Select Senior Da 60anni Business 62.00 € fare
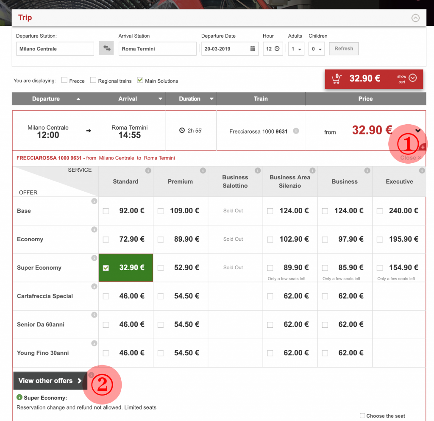Screen dimensions: 434x421 coord(325,325)
